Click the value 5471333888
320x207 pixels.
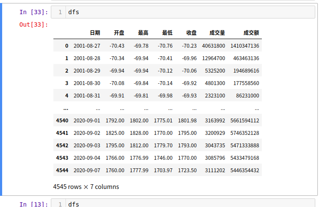[x=245, y=145]
